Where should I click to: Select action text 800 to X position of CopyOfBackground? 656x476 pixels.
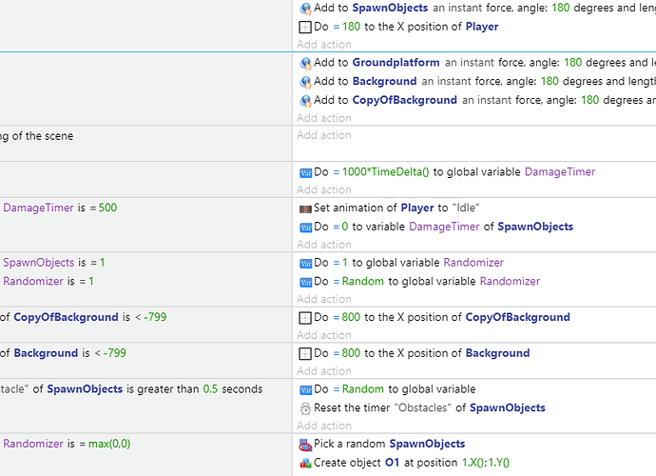click(442, 317)
